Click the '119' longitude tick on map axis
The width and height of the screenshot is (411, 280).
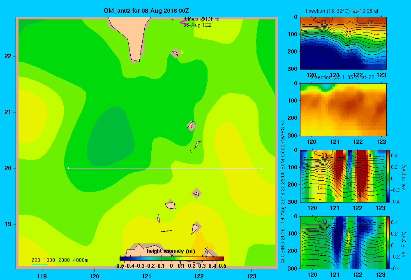pyautogui.click(x=42, y=276)
